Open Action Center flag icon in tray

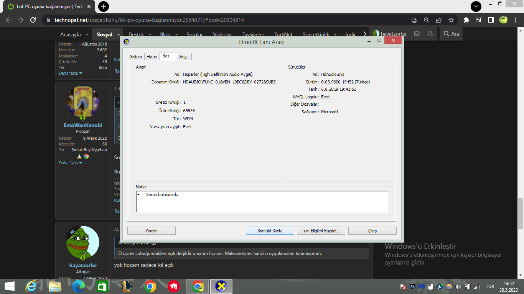(x=403, y=286)
